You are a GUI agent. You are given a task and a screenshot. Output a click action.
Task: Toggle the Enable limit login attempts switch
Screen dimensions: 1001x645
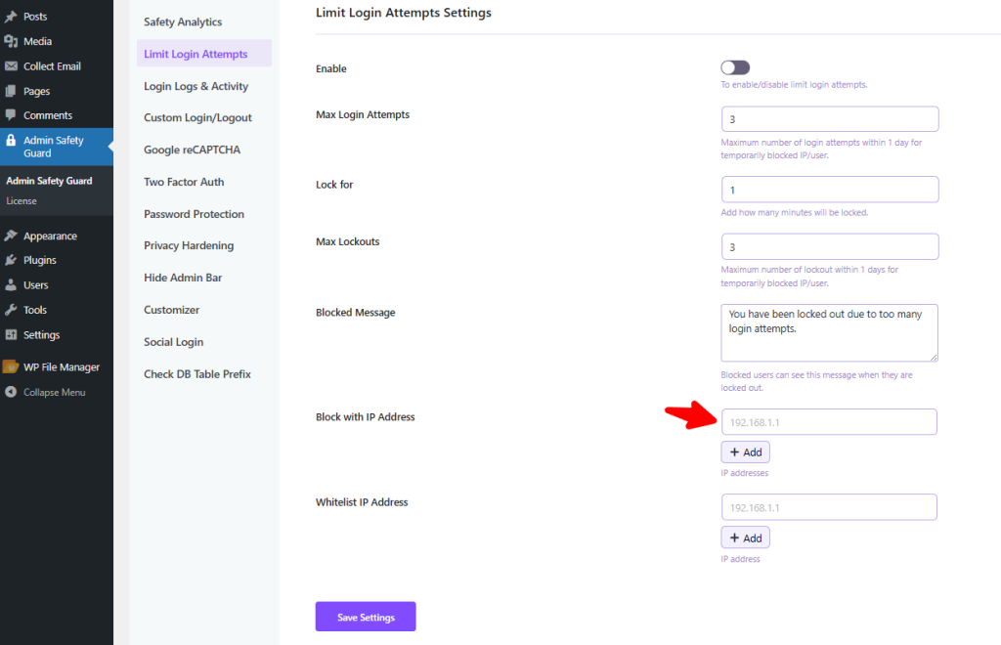pos(735,67)
